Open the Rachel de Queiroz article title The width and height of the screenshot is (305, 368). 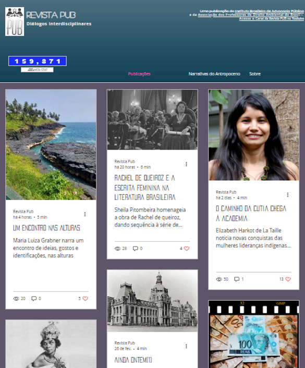point(145,188)
